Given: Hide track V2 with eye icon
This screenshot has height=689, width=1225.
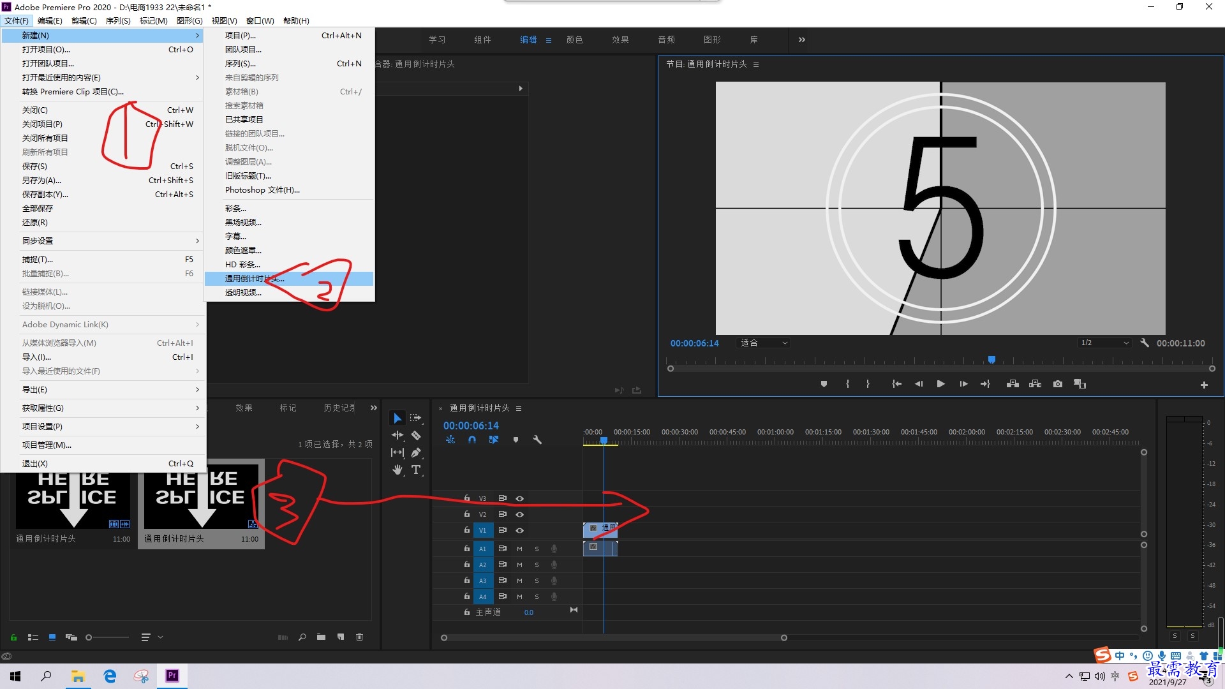Looking at the screenshot, I should pos(519,514).
